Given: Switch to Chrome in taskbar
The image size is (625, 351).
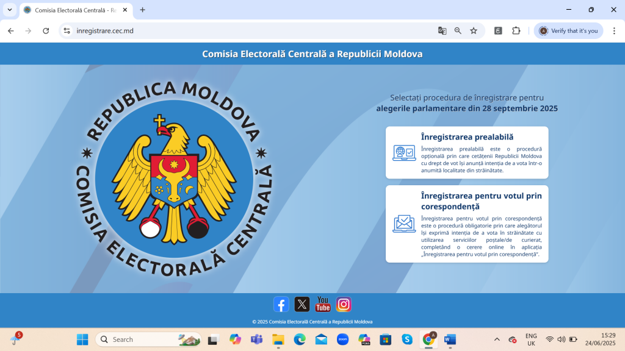Looking at the screenshot, I should (x=428, y=339).
